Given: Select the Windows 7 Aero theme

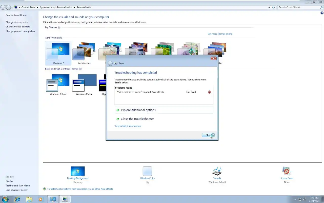Looking at the screenshot, I should (58, 53).
